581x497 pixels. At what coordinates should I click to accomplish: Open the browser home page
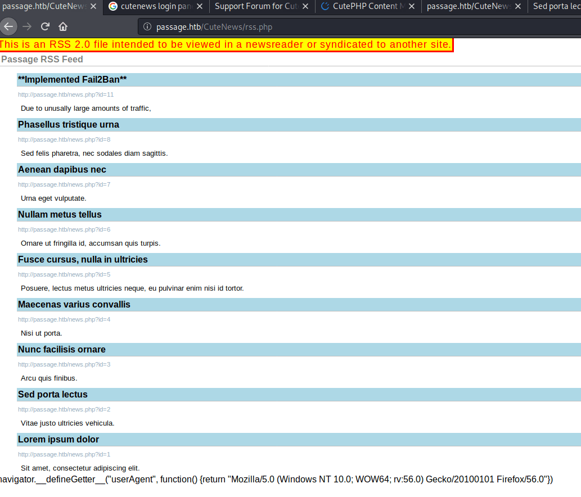[63, 26]
